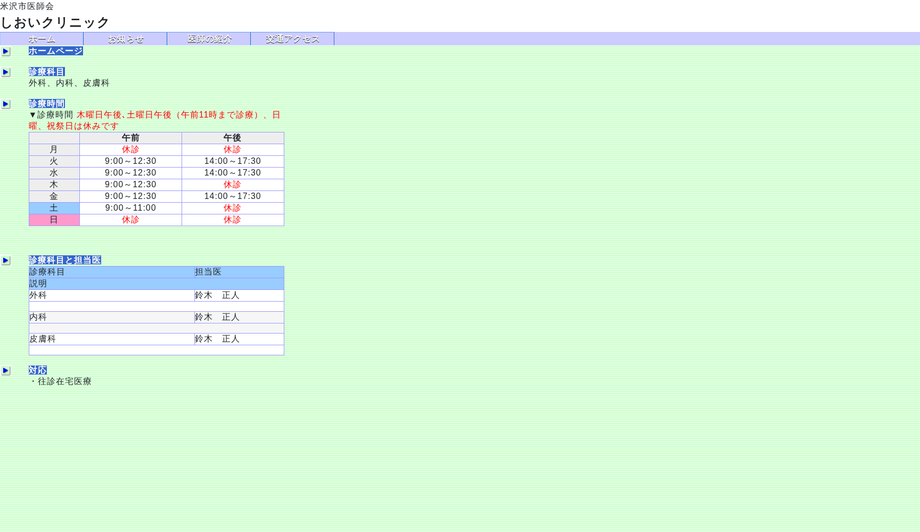Click the arrow icon beside 対応 heading
This screenshot has height=532, width=920.
(x=6, y=371)
